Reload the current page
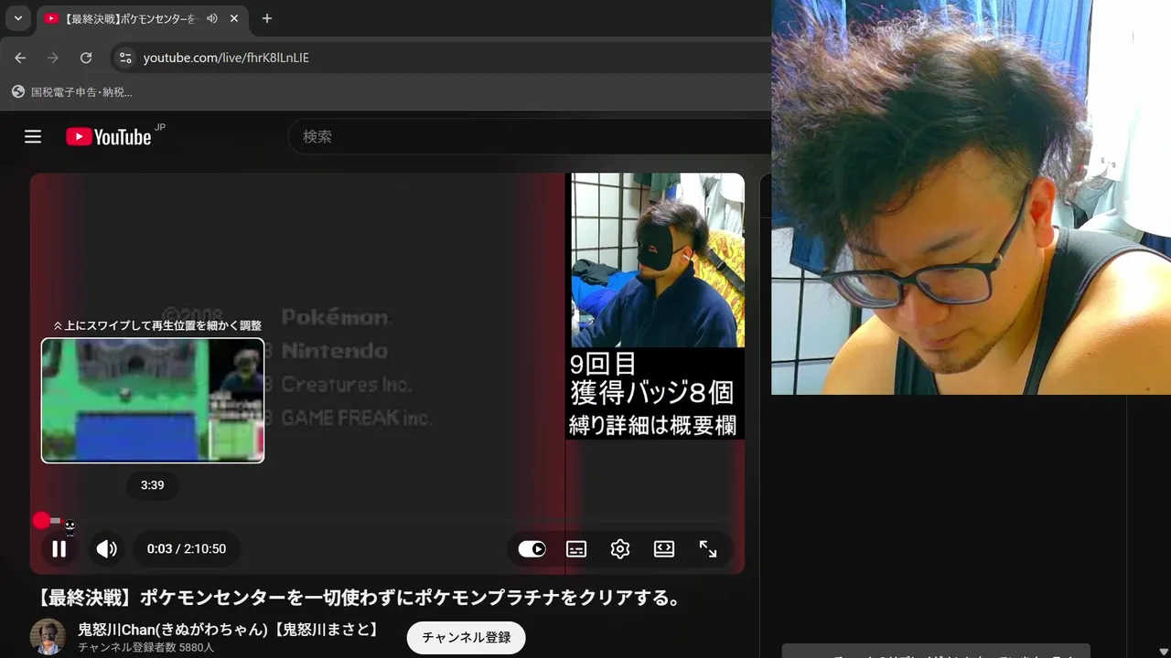 coord(86,58)
